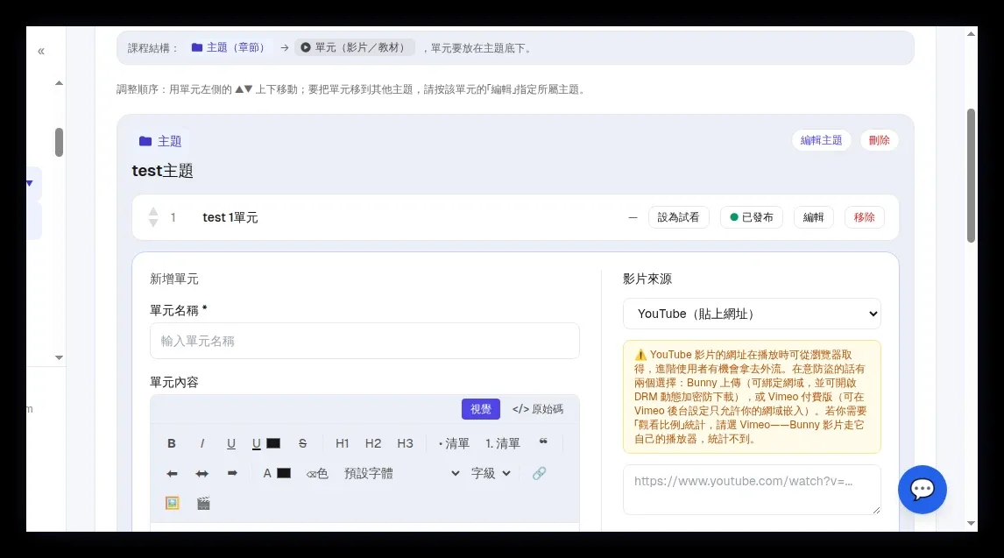Apply H2 heading style
The image size is (1004, 558).
pyautogui.click(x=373, y=443)
